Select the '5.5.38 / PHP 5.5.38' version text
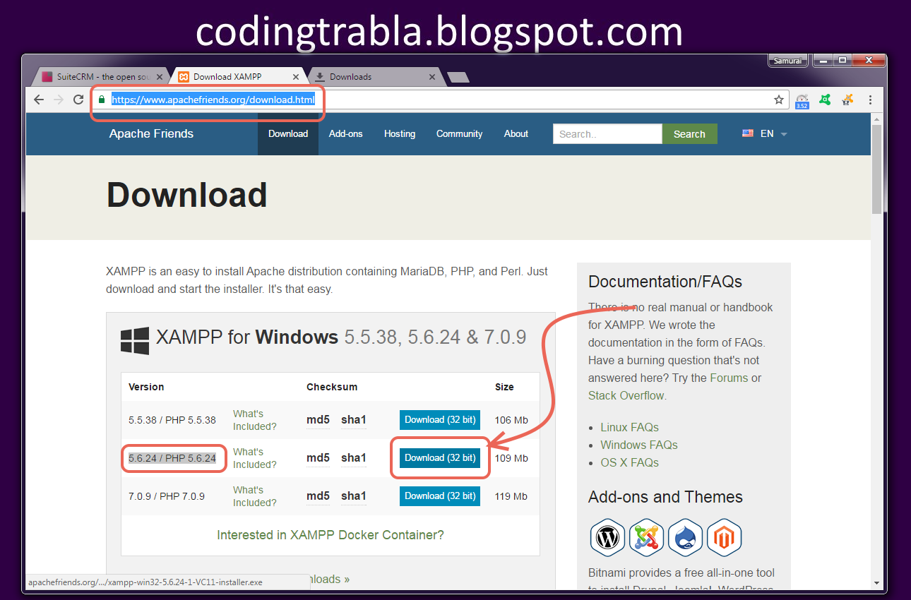This screenshot has height=600, width=911. (x=172, y=420)
